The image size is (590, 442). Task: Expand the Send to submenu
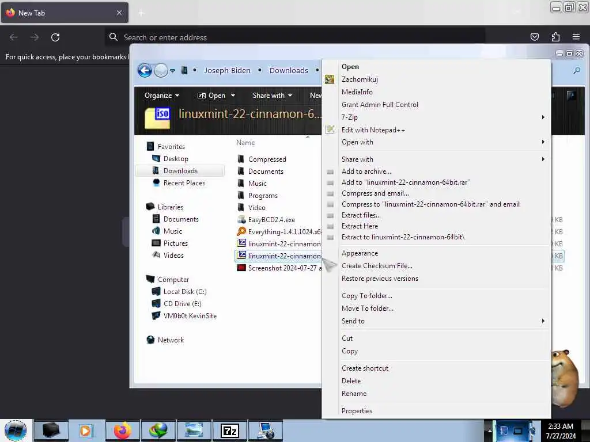click(x=437, y=321)
